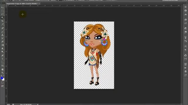Open the Adjustments panel icon
Viewport: 188px width, 105px height.
click(185, 29)
